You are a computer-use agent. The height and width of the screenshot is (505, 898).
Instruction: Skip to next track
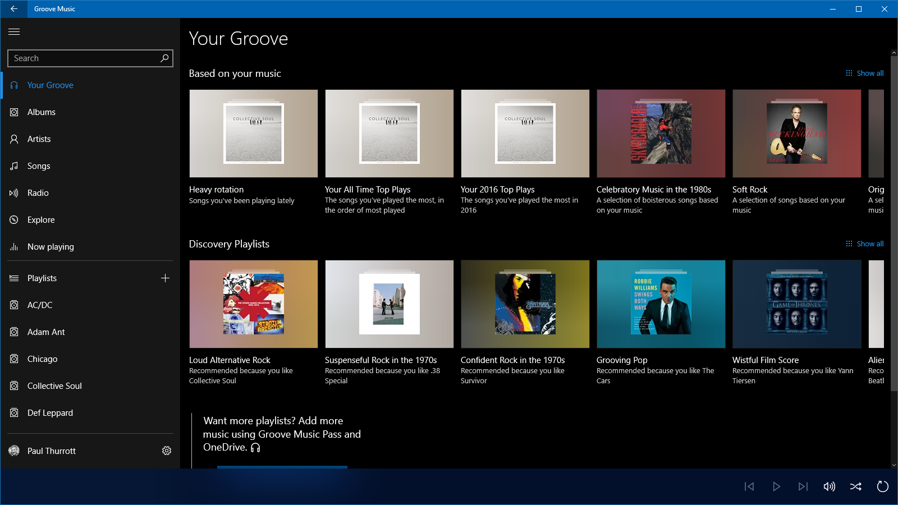coord(803,486)
